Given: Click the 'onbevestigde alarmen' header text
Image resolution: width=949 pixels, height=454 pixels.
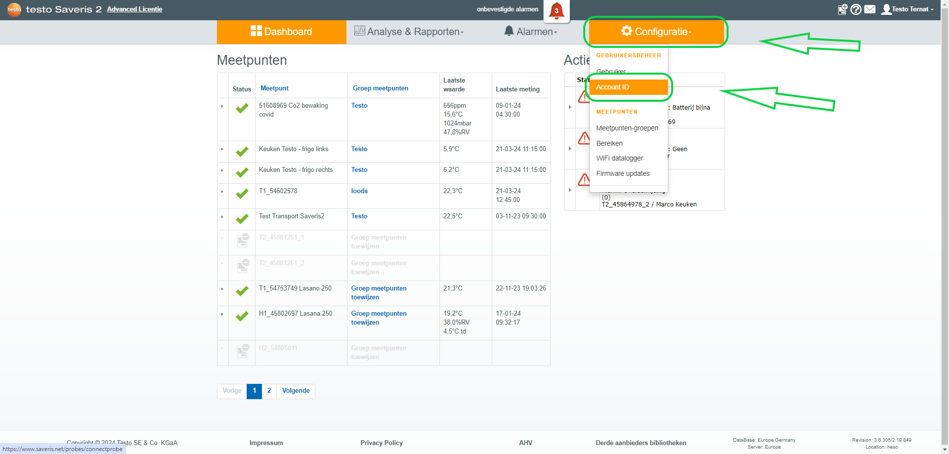Looking at the screenshot, I should pos(508,9).
